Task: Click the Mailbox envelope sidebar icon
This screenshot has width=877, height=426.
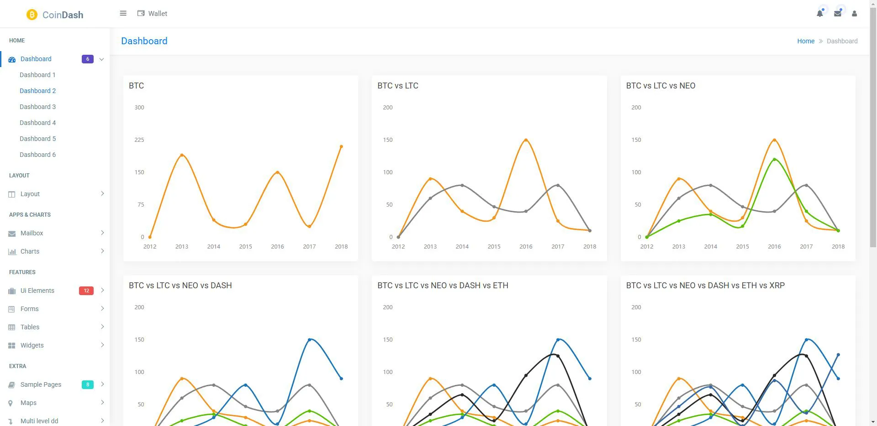Action: (x=12, y=234)
